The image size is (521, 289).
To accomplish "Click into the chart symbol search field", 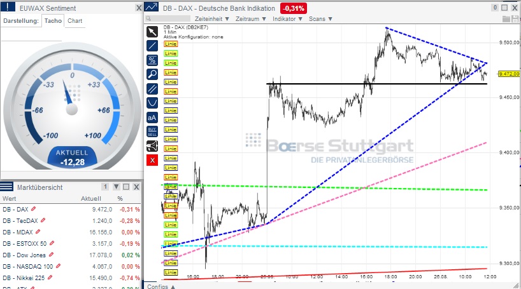I will point(168,18).
